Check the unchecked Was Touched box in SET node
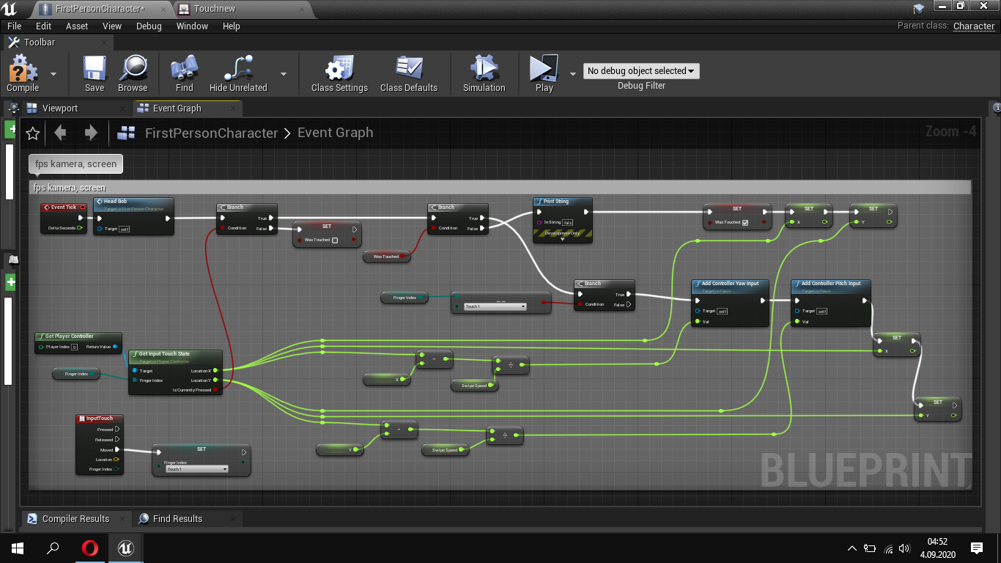This screenshot has width=1001, height=563. pos(335,240)
